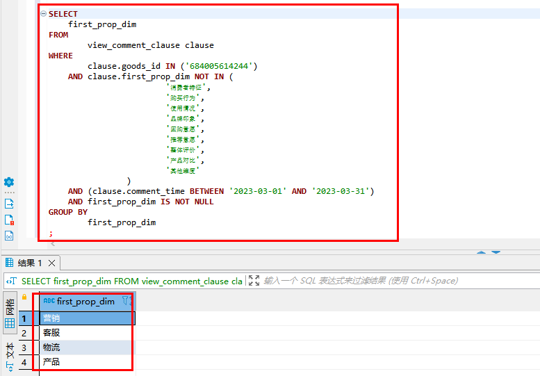
Task: Select row number 1
Action: 24,318
